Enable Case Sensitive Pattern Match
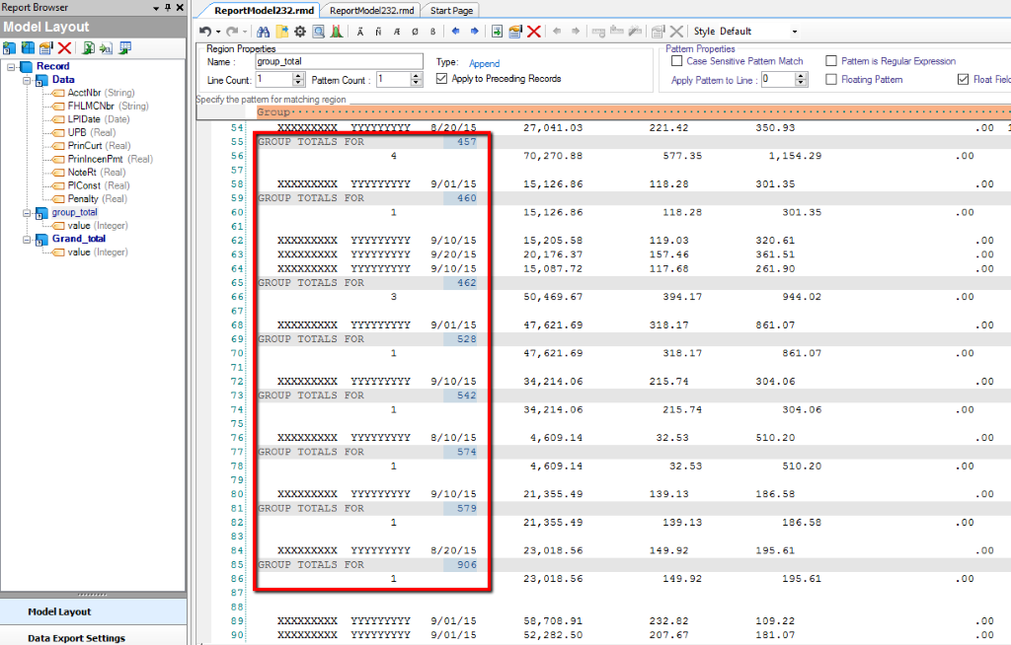 click(x=677, y=61)
